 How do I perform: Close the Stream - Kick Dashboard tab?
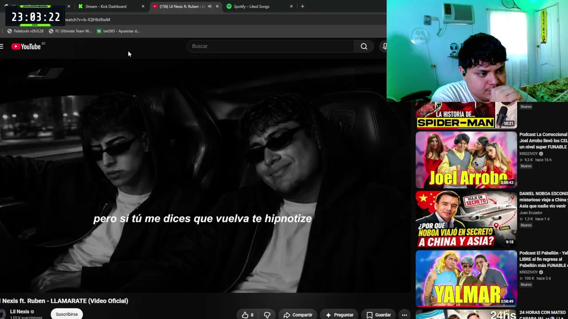click(143, 6)
